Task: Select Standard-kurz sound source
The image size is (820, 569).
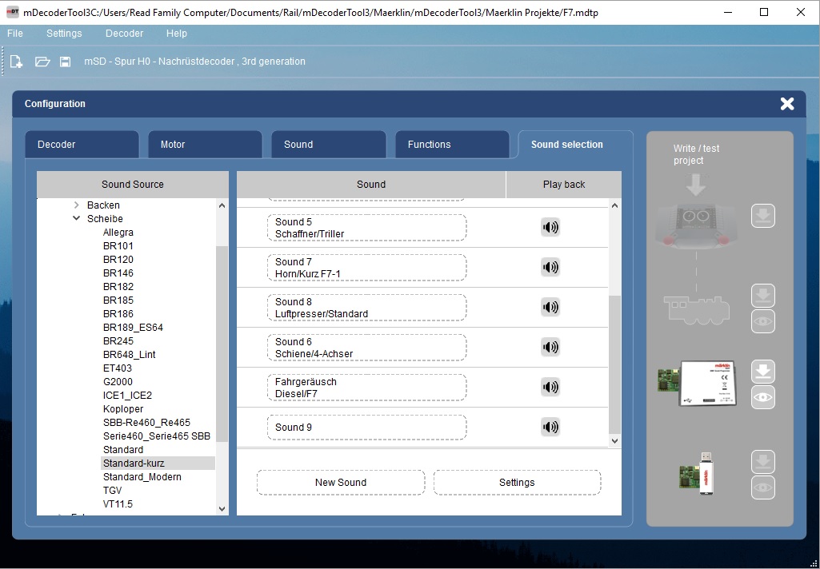Action: click(158, 464)
